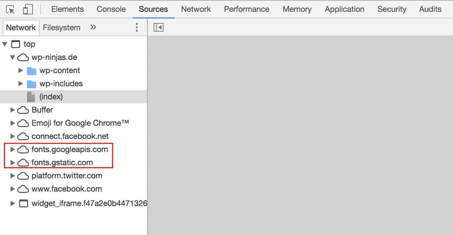The height and width of the screenshot is (235, 453).
Task: Collapse the top frame tree node
Action: 5,44
